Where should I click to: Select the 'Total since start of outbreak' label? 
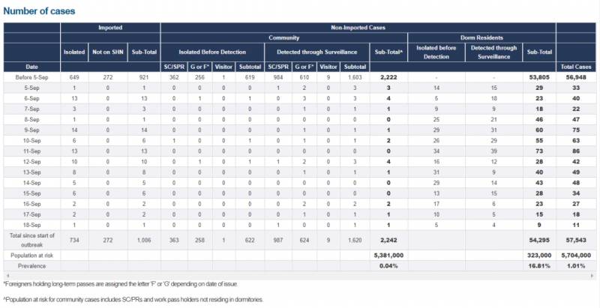tap(32, 238)
